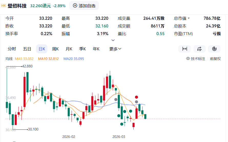Click the 30.100 low price annotation
The image size is (228, 142).
coord(33,129)
